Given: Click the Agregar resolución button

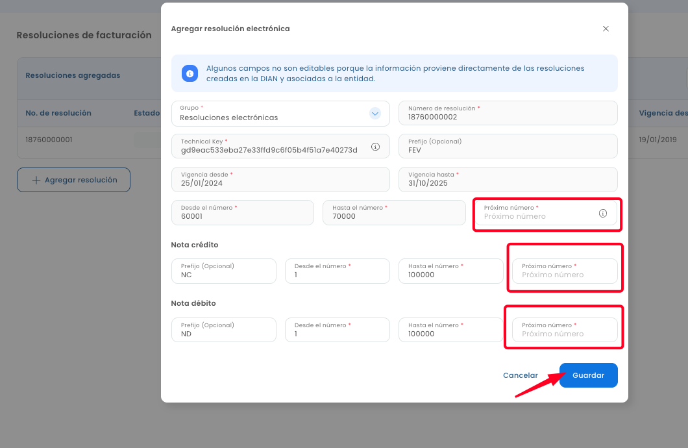Looking at the screenshot, I should (73, 180).
